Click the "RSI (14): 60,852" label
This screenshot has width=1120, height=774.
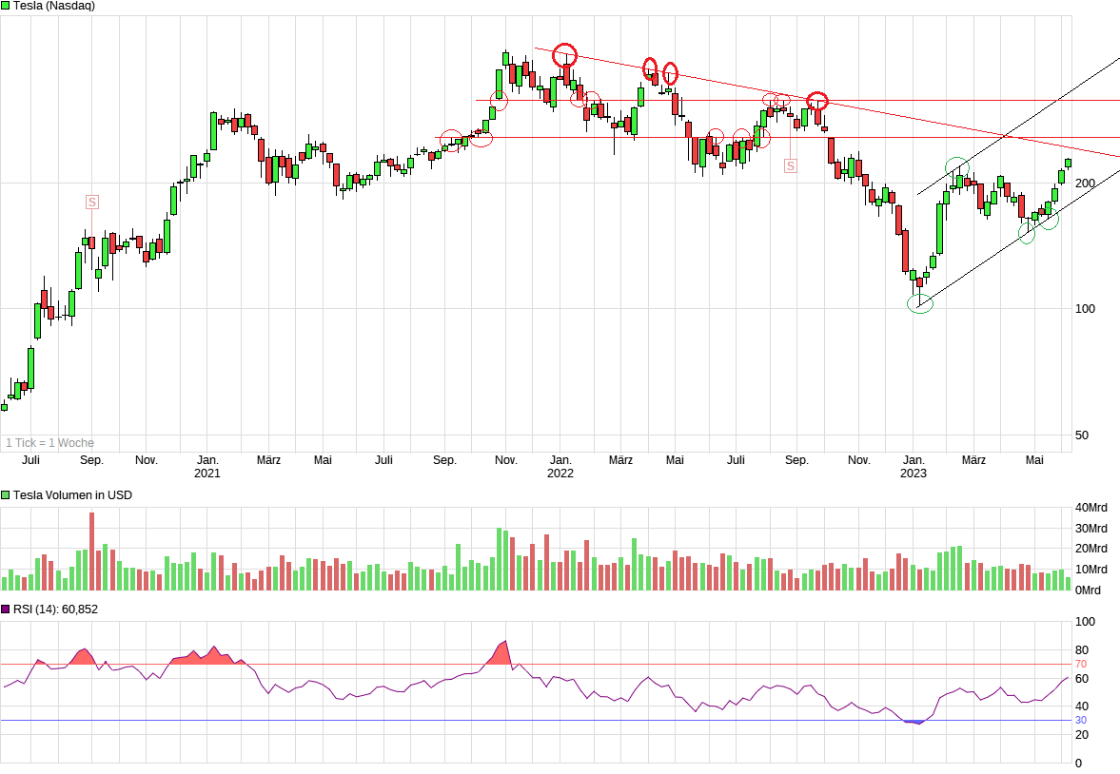point(56,610)
